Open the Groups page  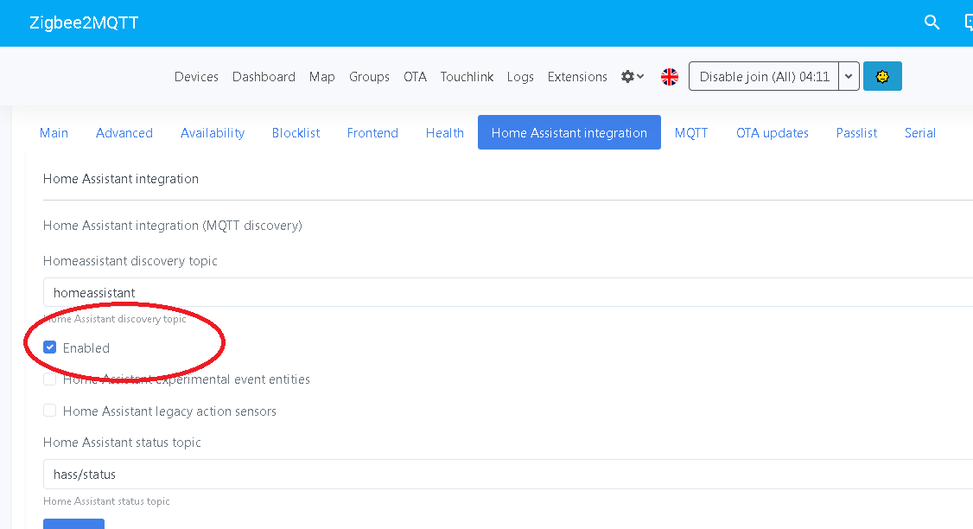coord(369,76)
